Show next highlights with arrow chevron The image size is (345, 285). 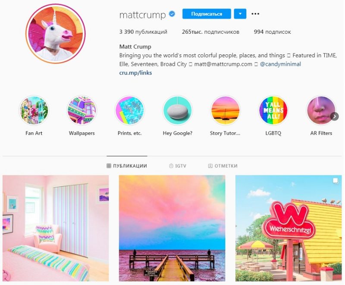[x=335, y=116]
